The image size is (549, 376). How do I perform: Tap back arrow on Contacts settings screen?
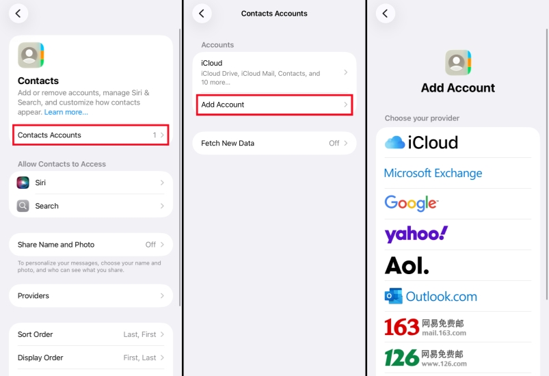(18, 13)
